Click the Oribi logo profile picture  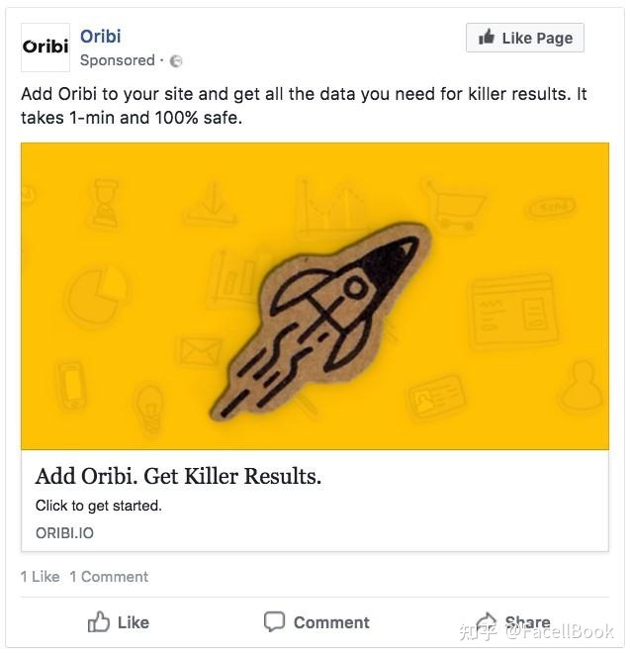coord(45,47)
